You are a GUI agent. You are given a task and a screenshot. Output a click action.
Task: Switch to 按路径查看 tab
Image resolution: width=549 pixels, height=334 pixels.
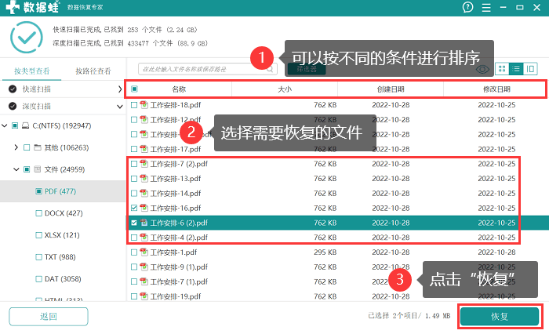(93, 71)
